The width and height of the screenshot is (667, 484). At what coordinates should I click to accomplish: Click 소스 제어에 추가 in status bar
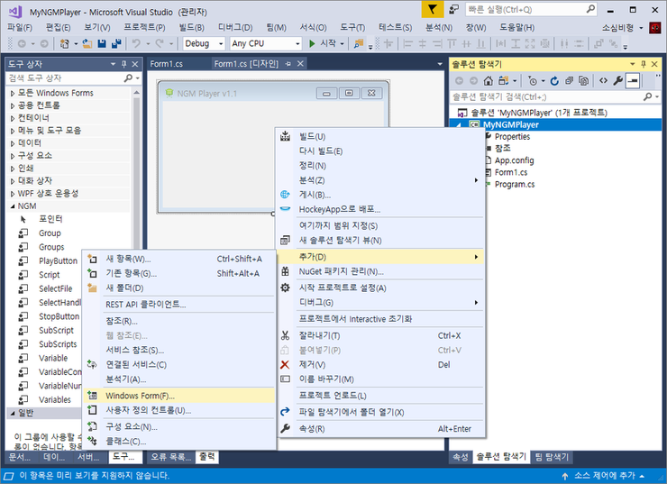pos(604,476)
